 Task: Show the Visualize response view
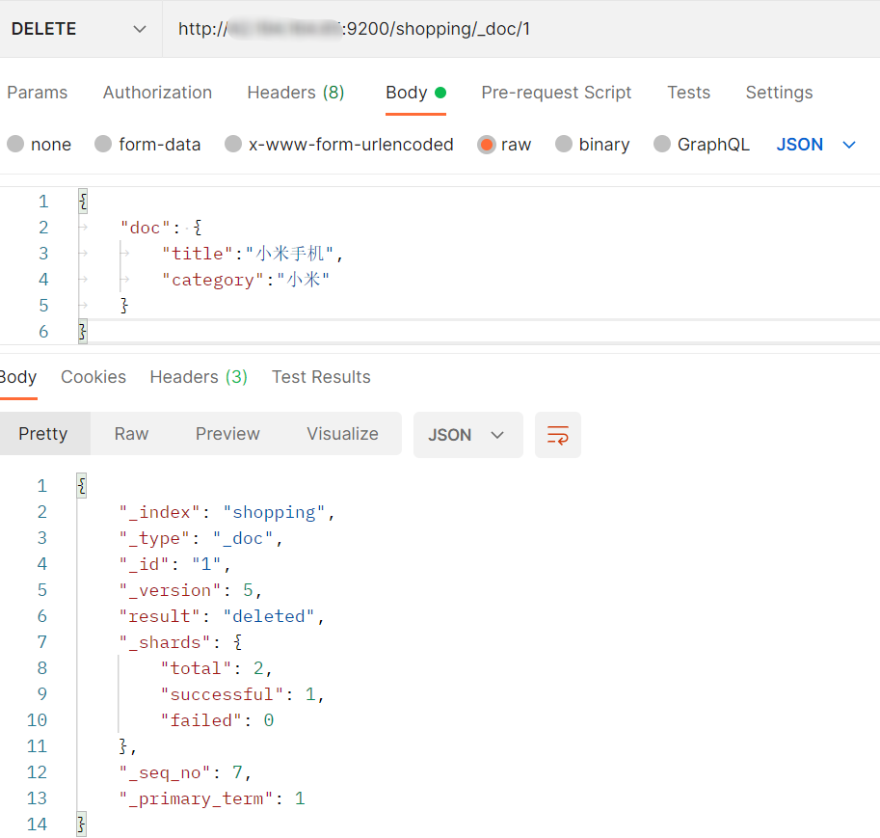tap(342, 434)
